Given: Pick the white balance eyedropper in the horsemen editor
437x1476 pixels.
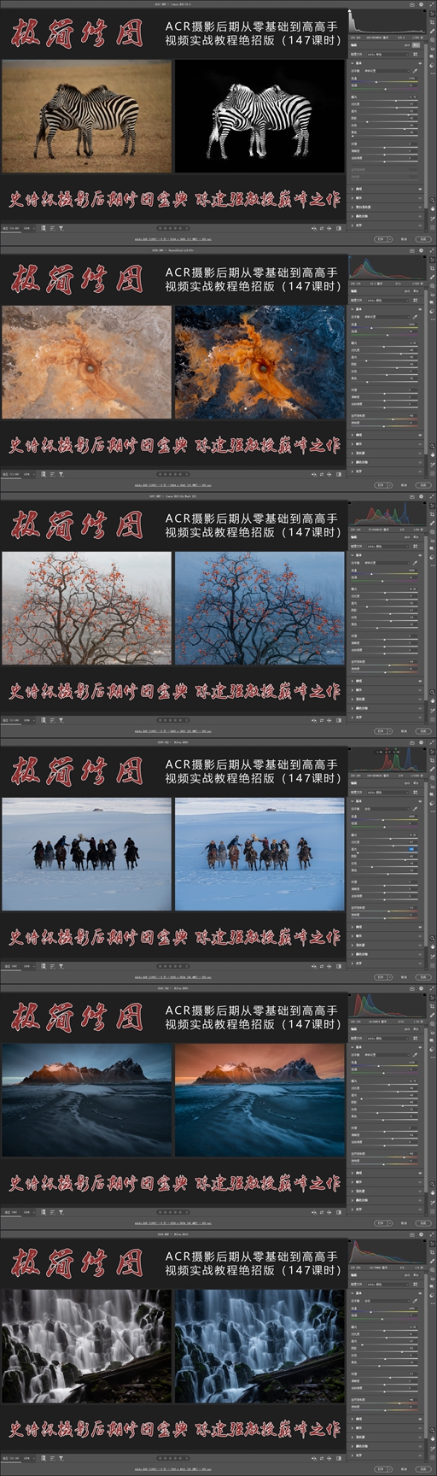Looking at the screenshot, I should 416,809.
